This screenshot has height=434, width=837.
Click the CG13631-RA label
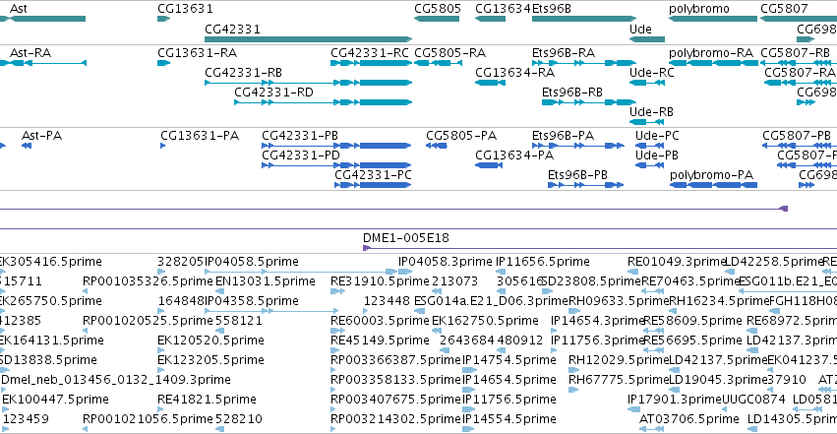(x=197, y=53)
